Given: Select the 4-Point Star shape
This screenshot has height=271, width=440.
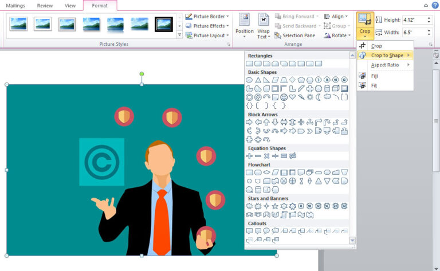Looking at the screenshot, I should [x=266, y=206].
